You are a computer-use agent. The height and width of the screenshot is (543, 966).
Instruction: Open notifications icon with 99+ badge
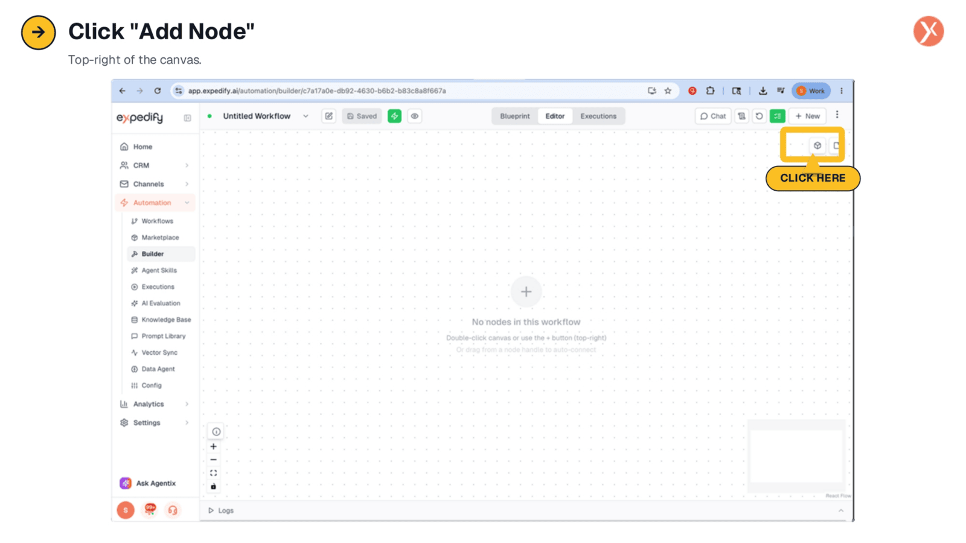click(150, 510)
